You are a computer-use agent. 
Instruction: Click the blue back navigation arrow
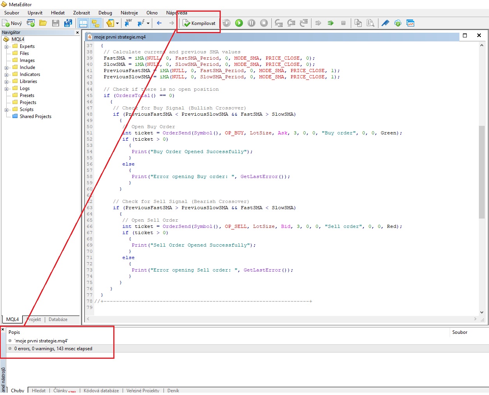click(159, 23)
